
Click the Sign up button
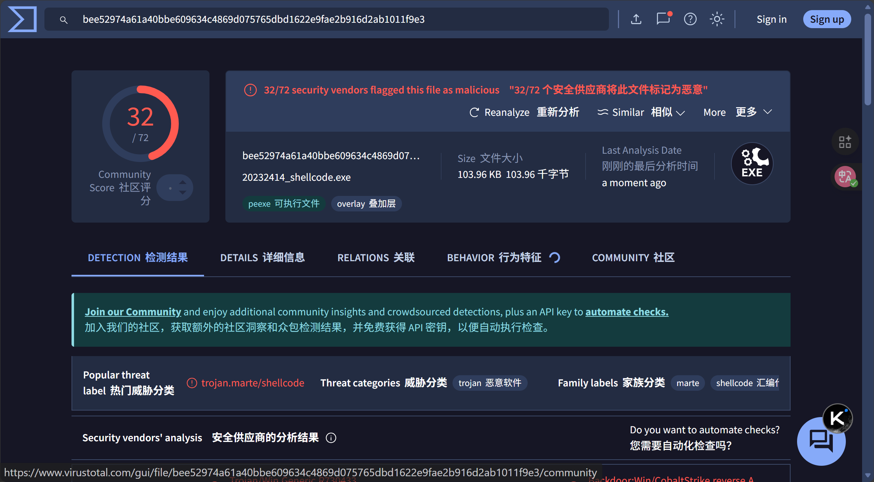tap(827, 19)
